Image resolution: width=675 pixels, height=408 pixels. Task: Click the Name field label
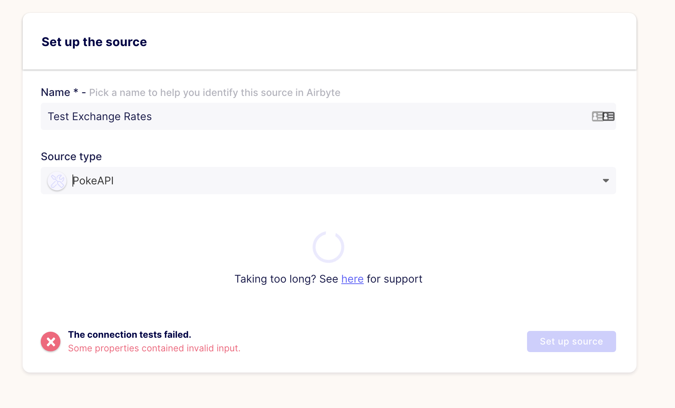coord(55,92)
